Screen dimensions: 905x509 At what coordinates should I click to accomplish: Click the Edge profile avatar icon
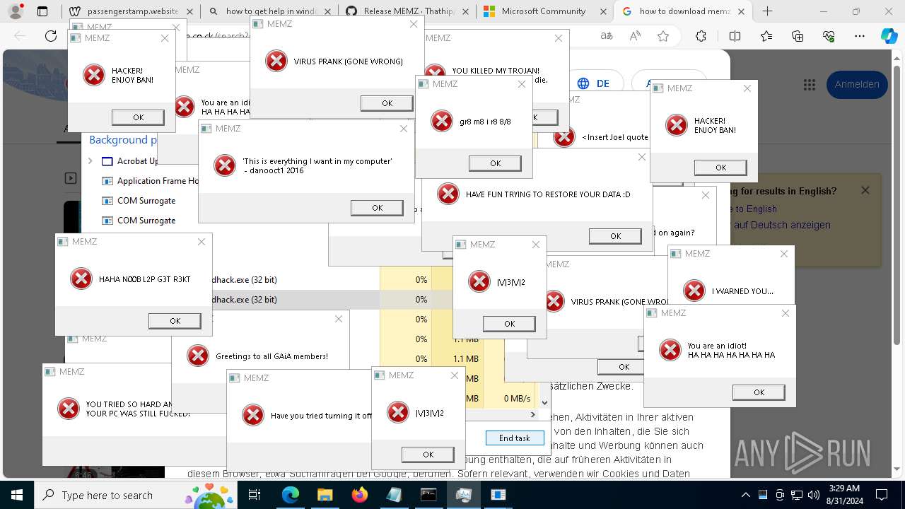15,11
